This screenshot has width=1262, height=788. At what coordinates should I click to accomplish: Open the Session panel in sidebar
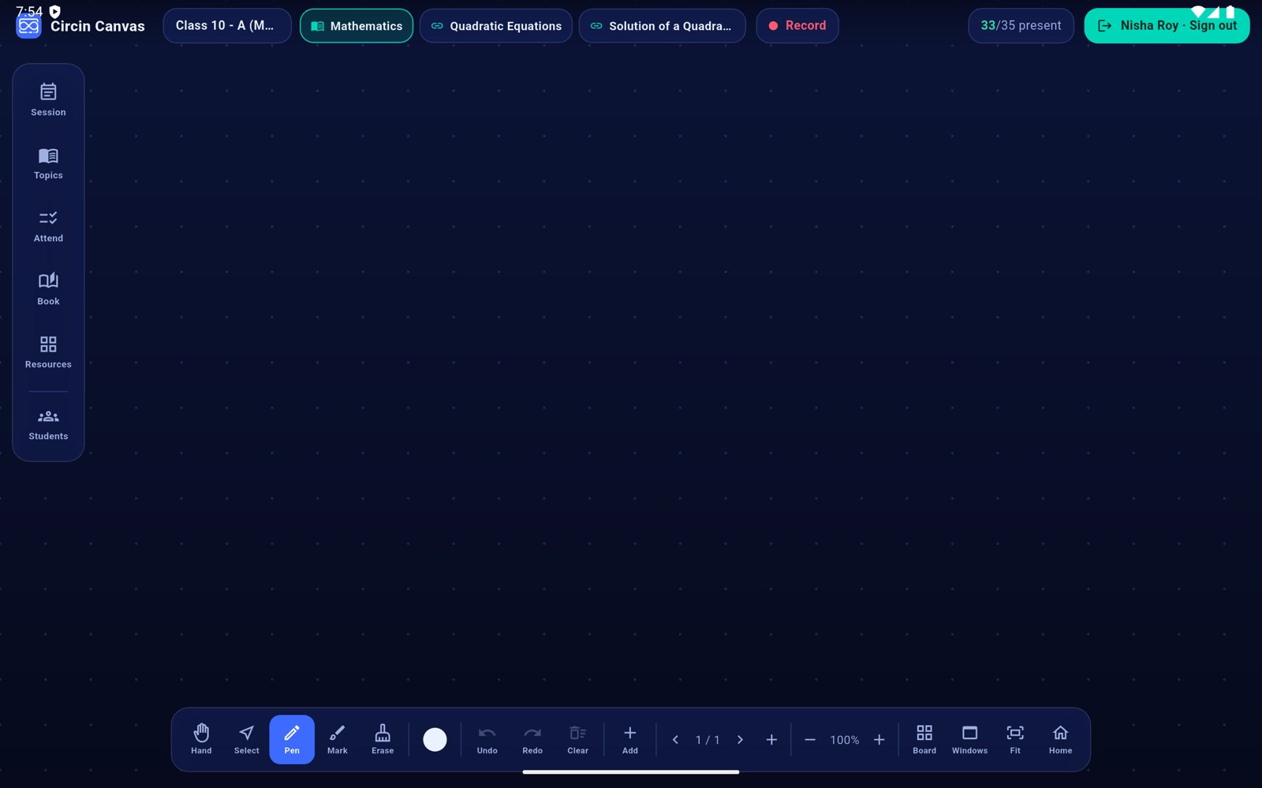[x=48, y=100]
